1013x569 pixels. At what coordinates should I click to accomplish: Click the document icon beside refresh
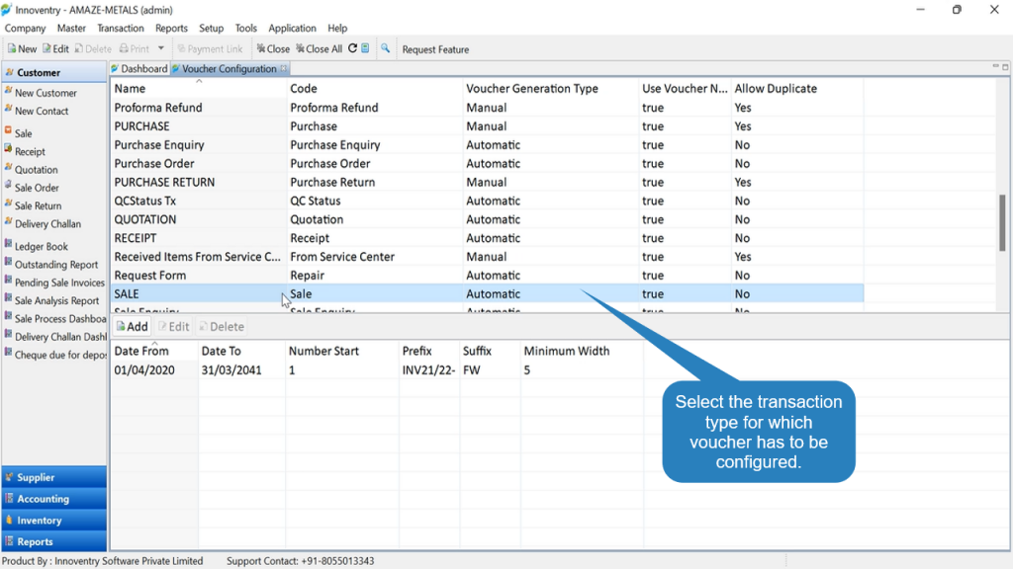tap(365, 48)
